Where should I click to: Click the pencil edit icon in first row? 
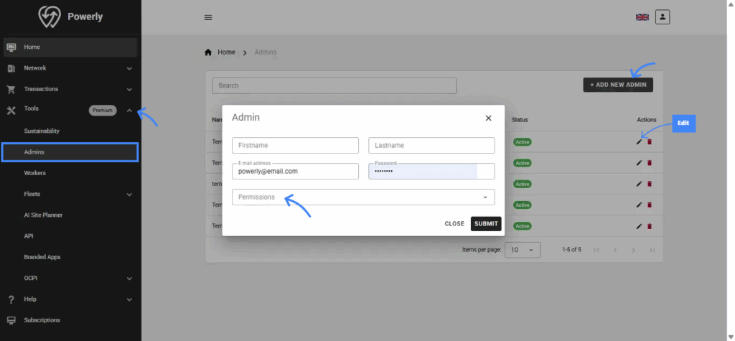click(639, 142)
